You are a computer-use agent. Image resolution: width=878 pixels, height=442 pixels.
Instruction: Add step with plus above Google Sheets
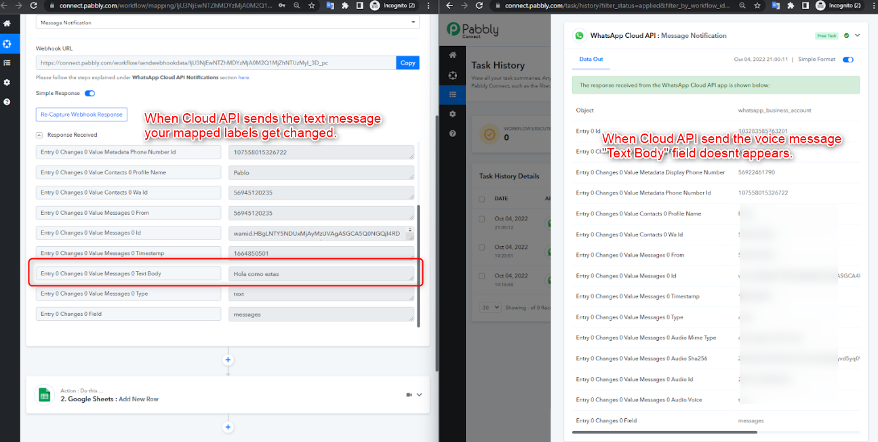[x=228, y=359]
